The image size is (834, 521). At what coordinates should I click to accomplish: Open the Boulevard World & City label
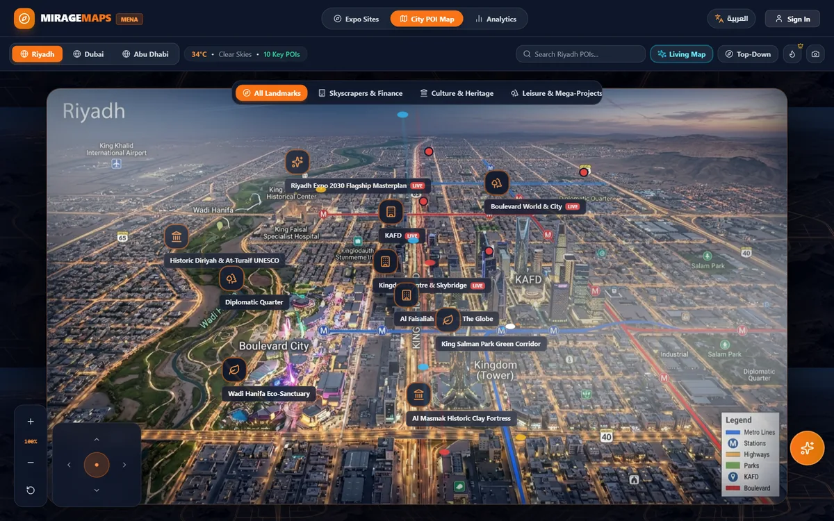click(535, 206)
